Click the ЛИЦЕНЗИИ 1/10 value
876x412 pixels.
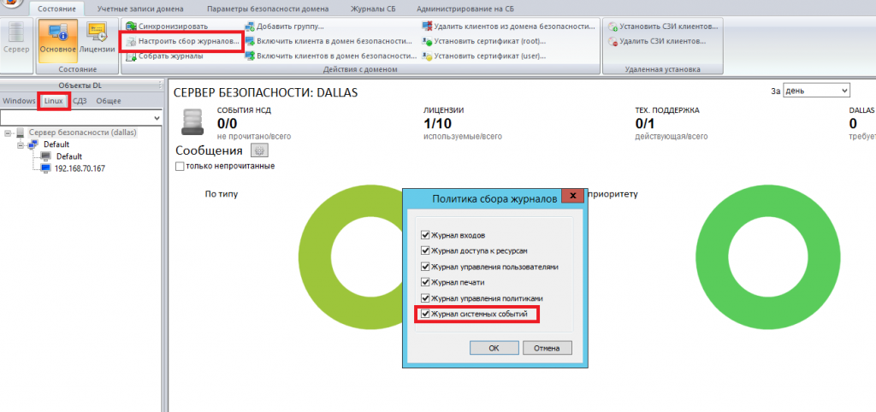pyautogui.click(x=435, y=123)
